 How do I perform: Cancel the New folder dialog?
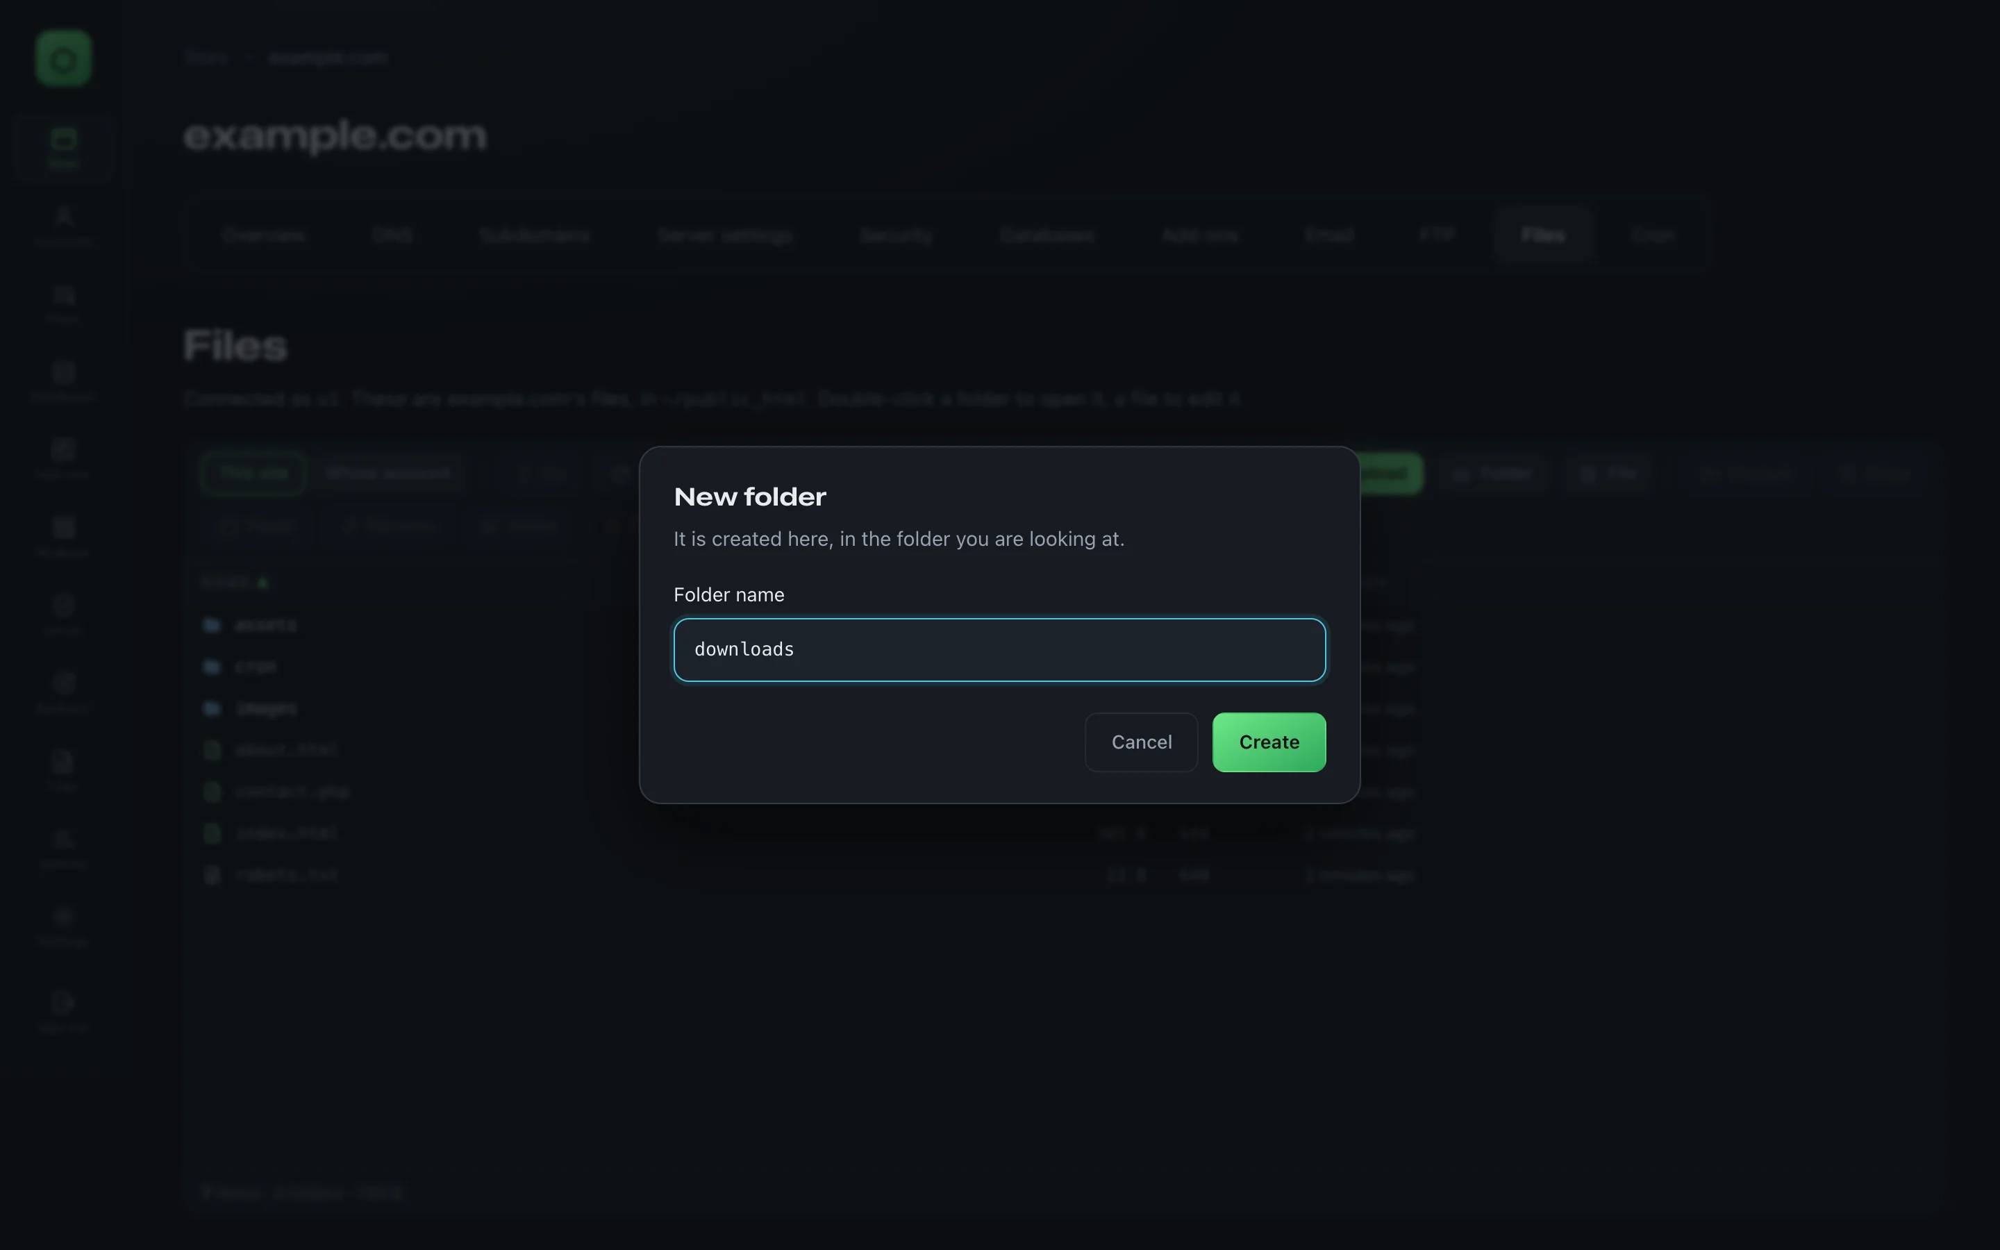[x=1142, y=742]
